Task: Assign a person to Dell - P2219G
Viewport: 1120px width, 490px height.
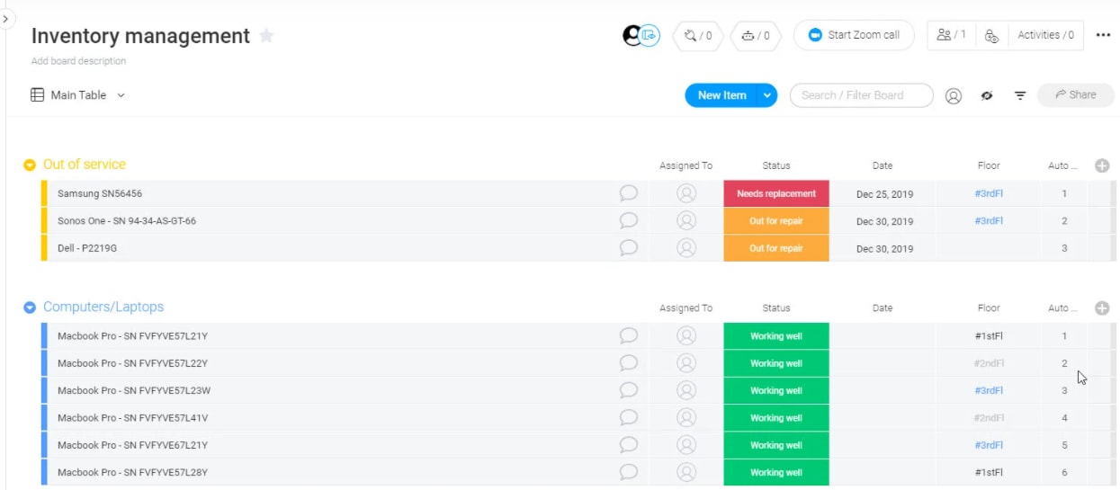Action: coord(686,247)
